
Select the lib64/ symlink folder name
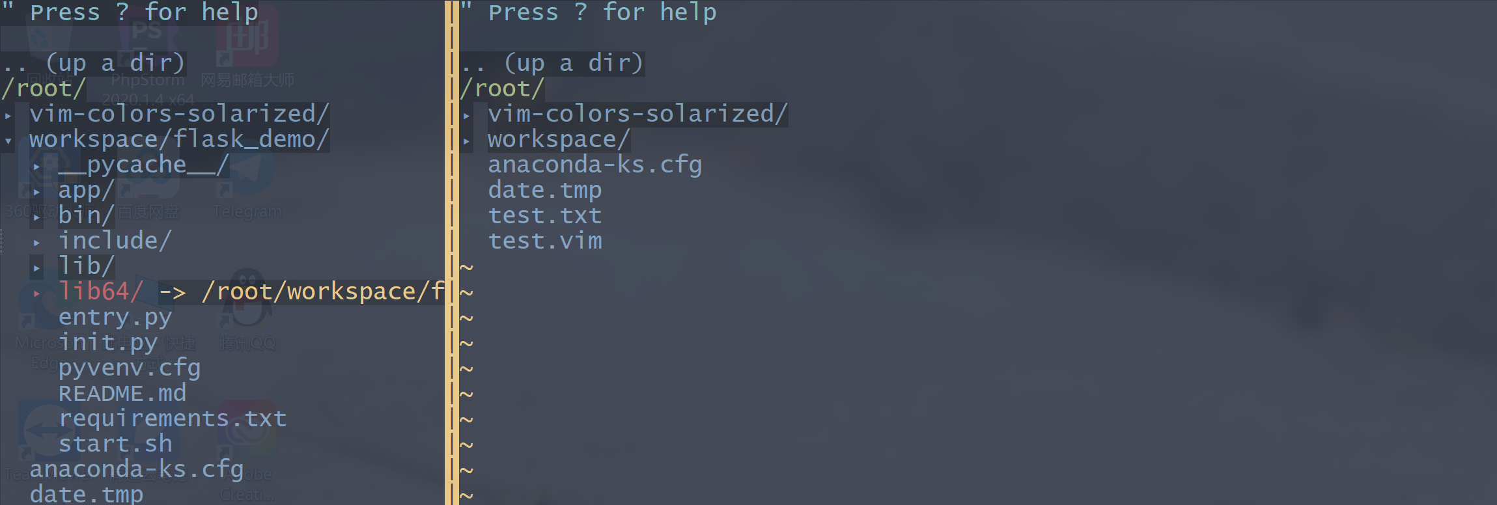101,292
